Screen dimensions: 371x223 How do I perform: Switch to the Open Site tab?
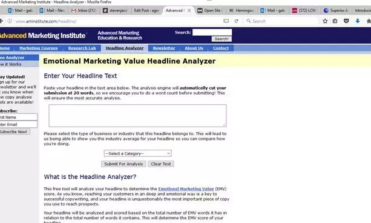tap(210, 10)
